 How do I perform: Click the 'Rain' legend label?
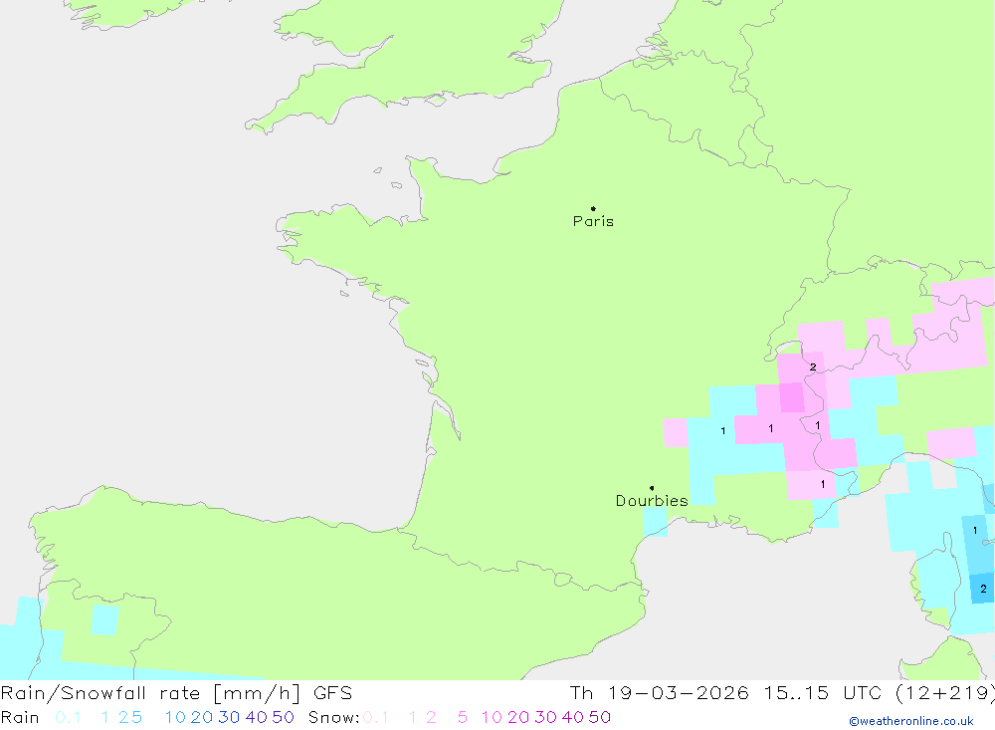[x=20, y=717]
